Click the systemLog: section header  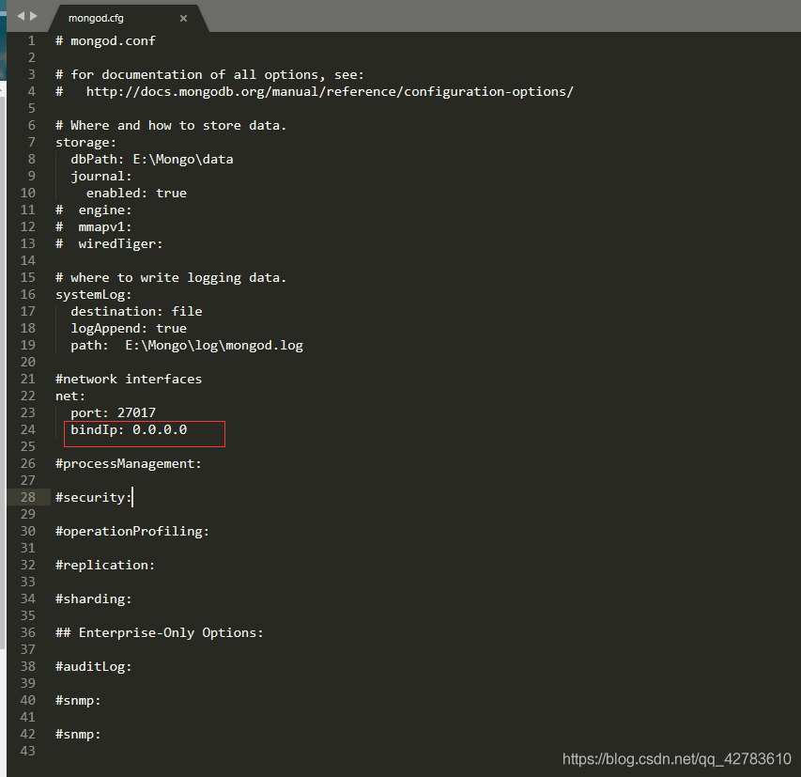94,294
